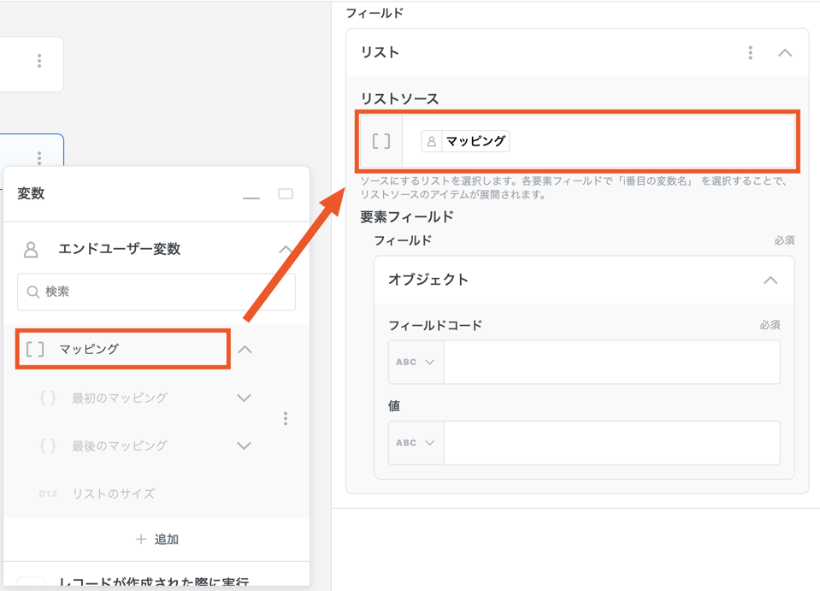Click the 検索 search box in variables panel
The height and width of the screenshot is (591, 820).
click(x=156, y=292)
